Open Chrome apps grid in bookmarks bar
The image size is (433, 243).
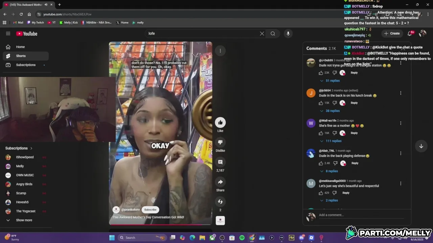pyautogui.click(x=4, y=23)
